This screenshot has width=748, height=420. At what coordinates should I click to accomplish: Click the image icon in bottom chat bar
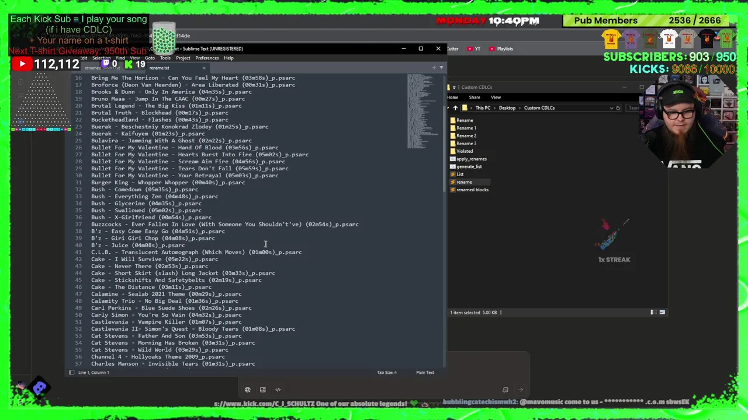[263, 390]
